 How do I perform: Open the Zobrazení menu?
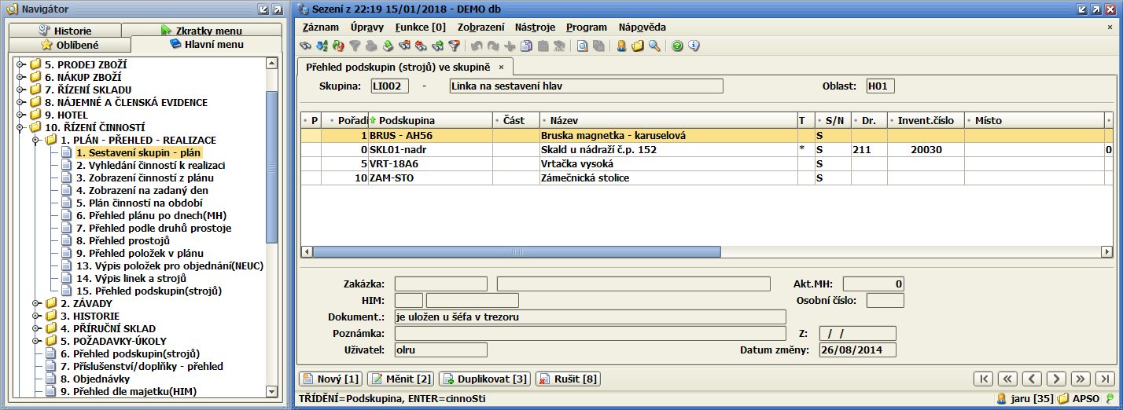(x=481, y=27)
